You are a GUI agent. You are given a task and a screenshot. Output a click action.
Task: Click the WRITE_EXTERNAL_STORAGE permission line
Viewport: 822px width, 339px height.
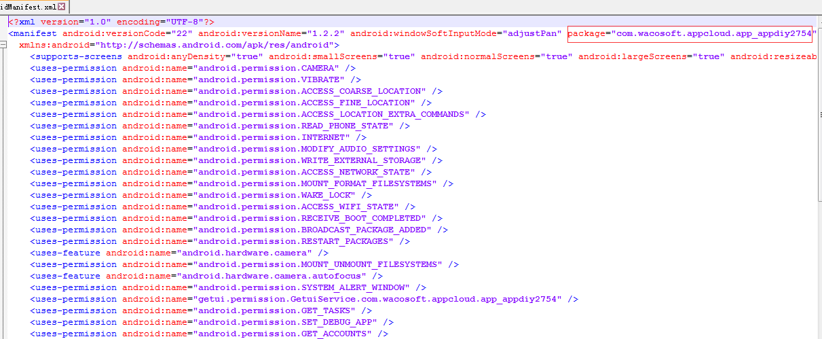[236, 160]
